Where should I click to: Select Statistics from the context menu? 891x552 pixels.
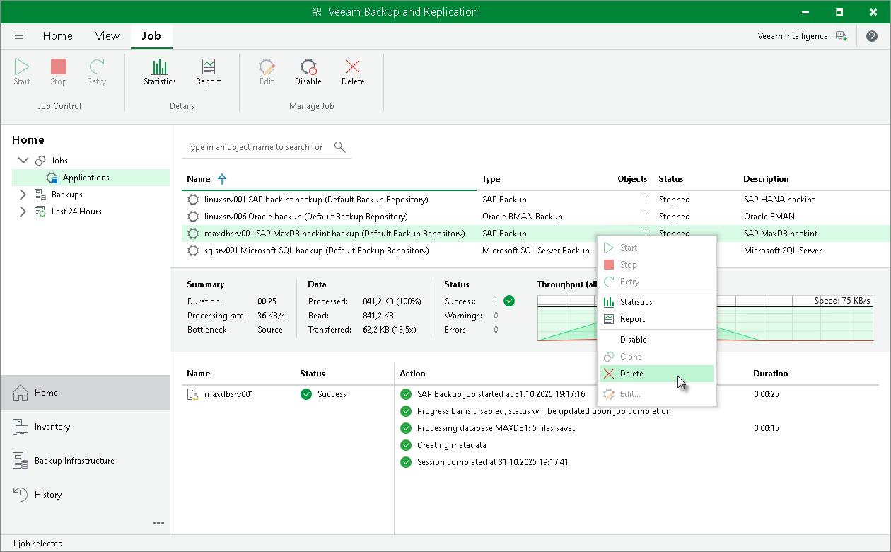tap(636, 302)
